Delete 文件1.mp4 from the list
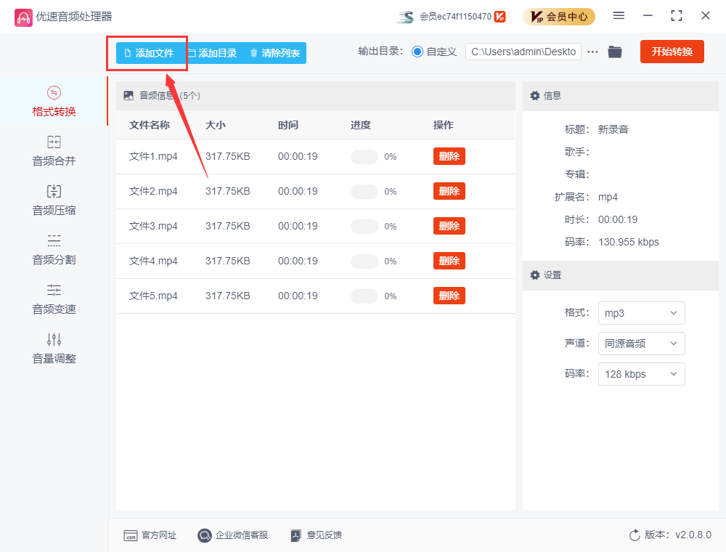This screenshot has height=552, width=726. 449,156
